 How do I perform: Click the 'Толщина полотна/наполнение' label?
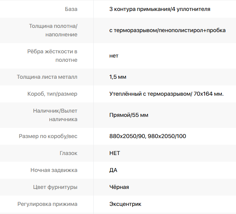point(53,30)
